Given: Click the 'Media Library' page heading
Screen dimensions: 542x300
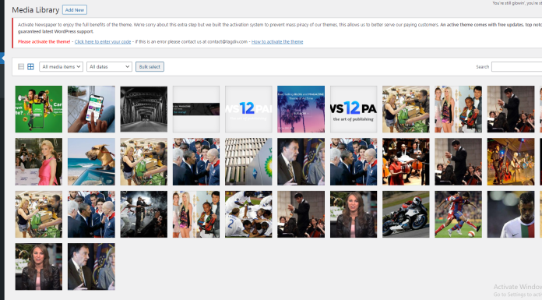Looking at the screenshot, I should pos(36,10).
